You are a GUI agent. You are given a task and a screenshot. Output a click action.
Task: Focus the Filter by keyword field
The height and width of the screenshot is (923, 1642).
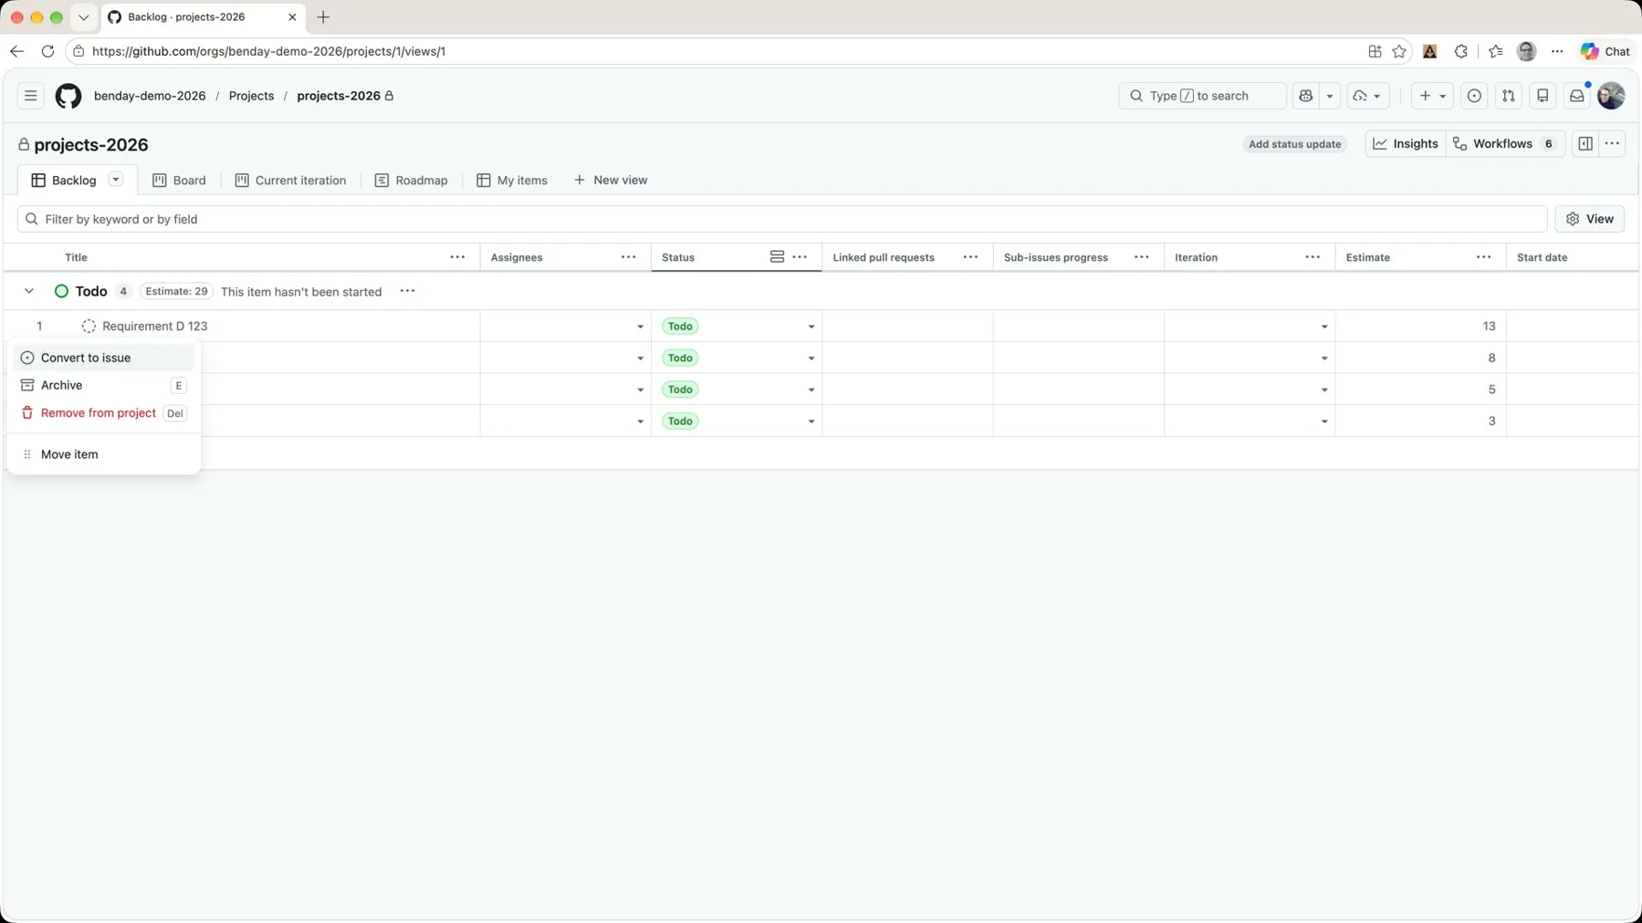(782, 219)
